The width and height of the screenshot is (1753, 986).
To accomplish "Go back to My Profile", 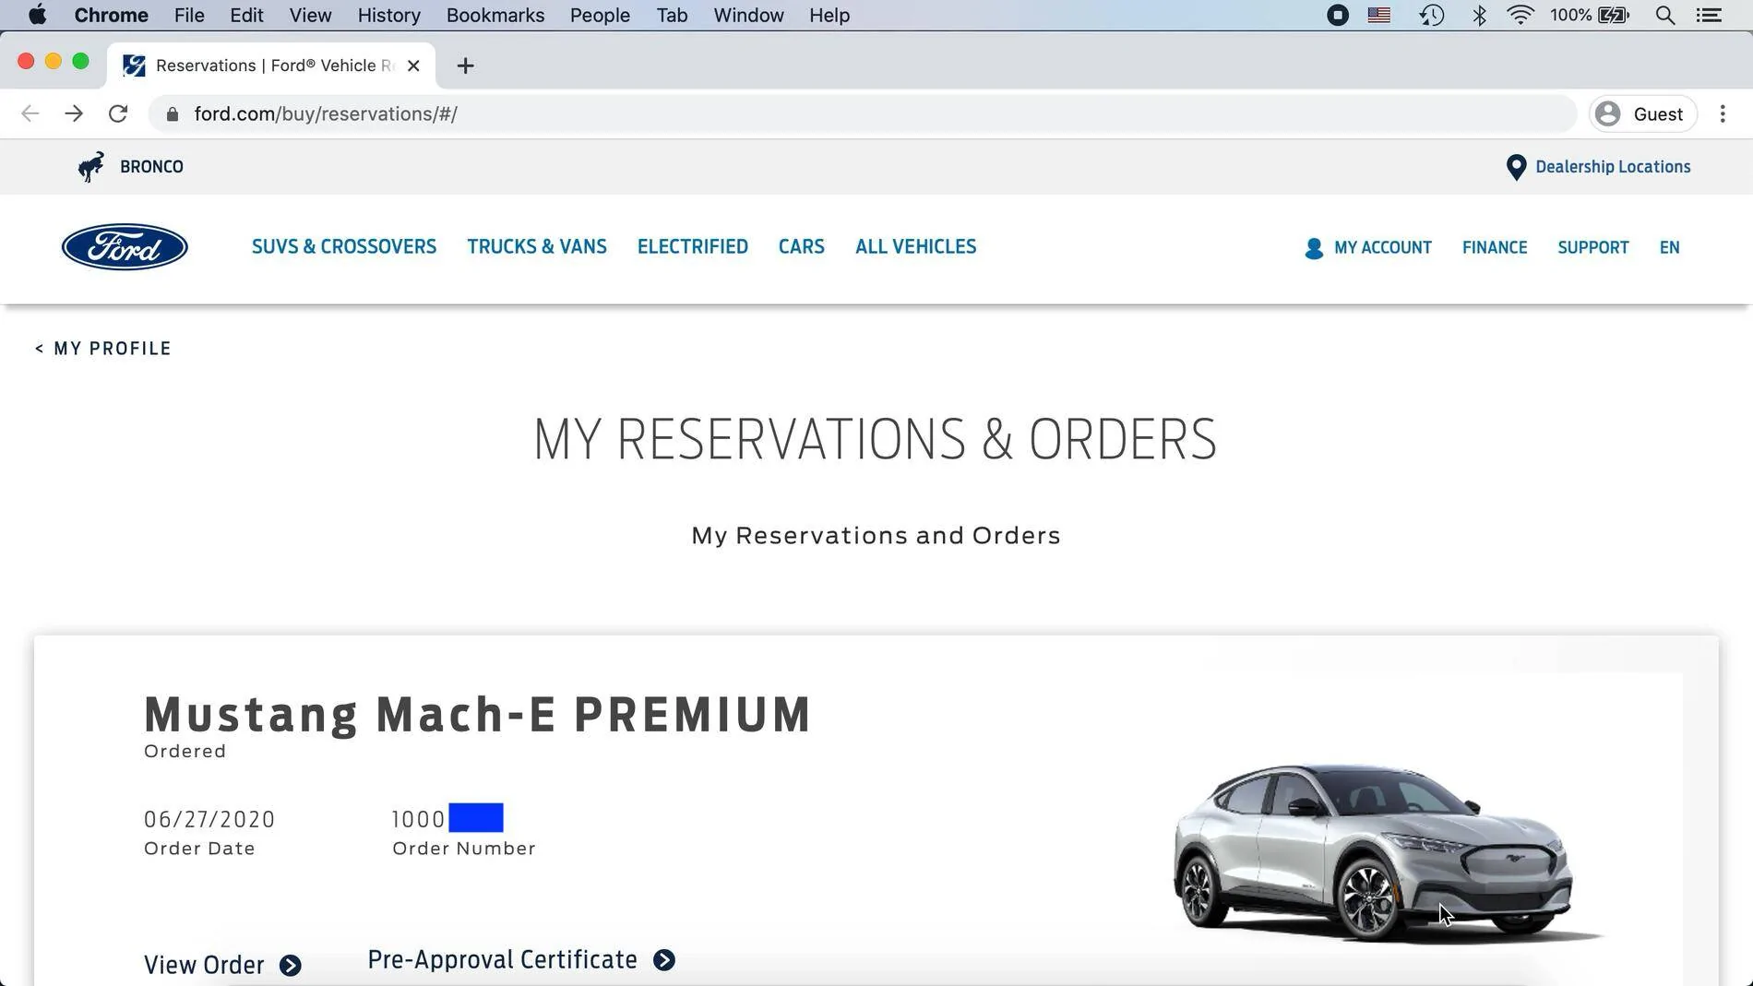I will tap(103, 349).
